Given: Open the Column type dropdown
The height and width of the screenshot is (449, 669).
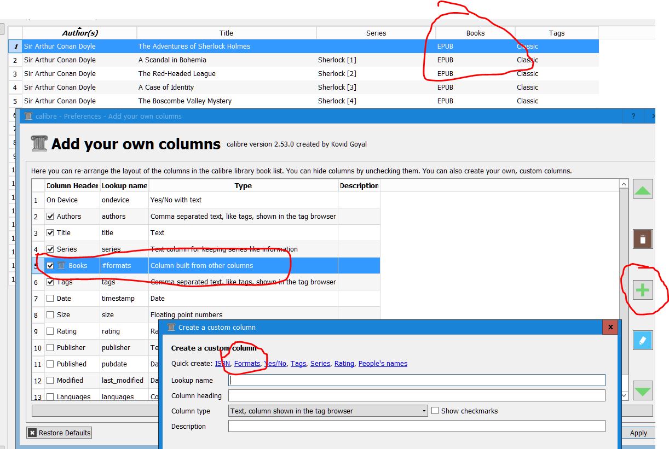Looking at the screenshot, I should (x=328, y=411).
